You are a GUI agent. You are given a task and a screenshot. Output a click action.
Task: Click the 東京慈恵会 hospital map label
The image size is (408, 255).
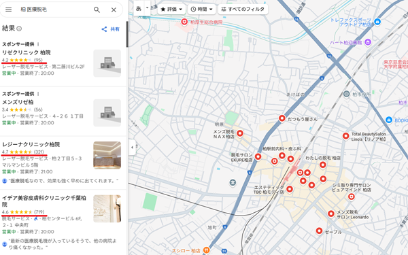click(x=396, y=65)
